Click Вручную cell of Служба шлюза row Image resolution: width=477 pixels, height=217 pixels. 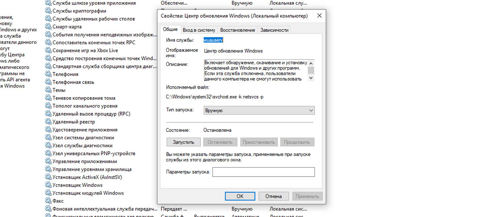(242, 3)
